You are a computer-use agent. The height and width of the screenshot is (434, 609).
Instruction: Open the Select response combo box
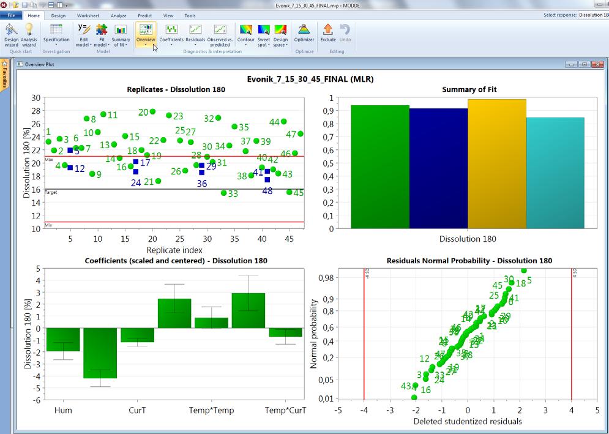click(x=593, y=15)
